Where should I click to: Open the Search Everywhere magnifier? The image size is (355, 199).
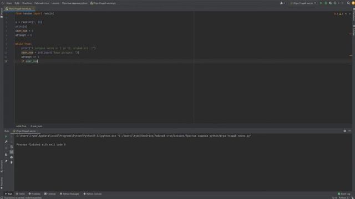tap(348, 3)
